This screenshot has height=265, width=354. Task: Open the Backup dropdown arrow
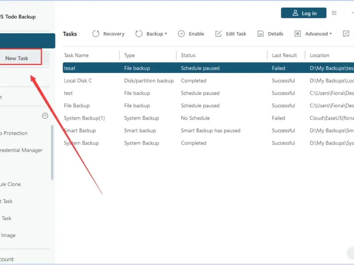click(x=166, y=34)
